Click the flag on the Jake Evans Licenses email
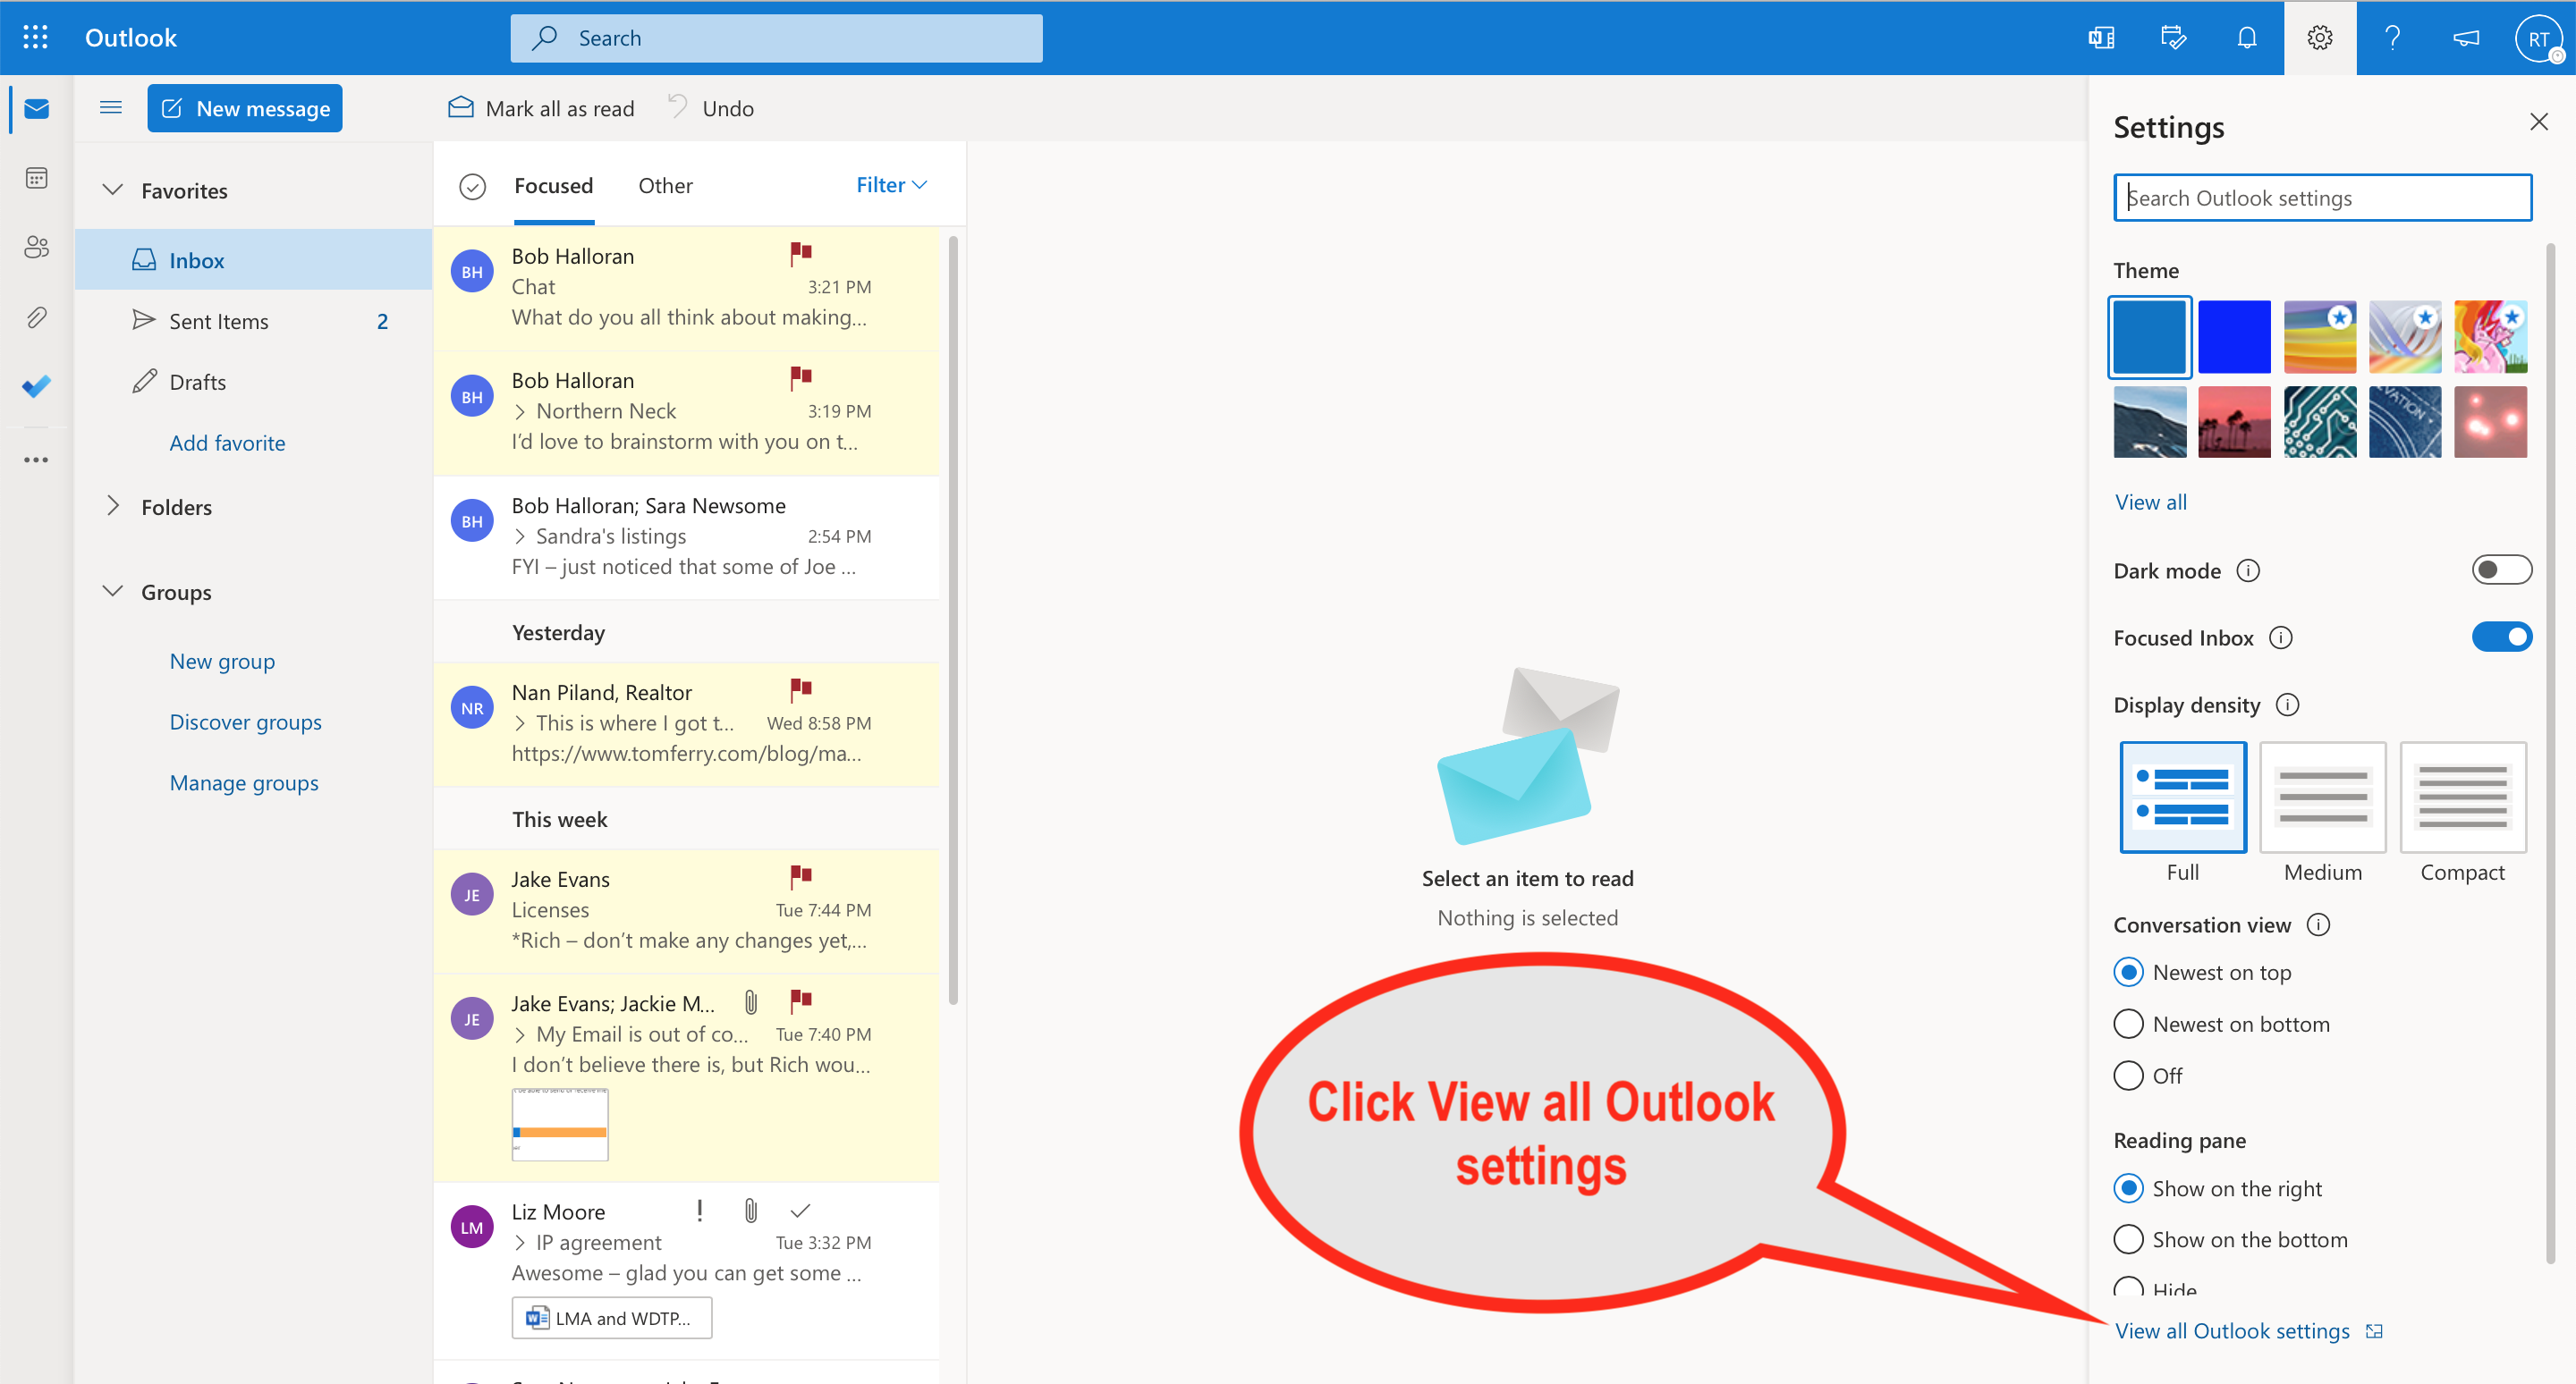 tap(800, 877)
